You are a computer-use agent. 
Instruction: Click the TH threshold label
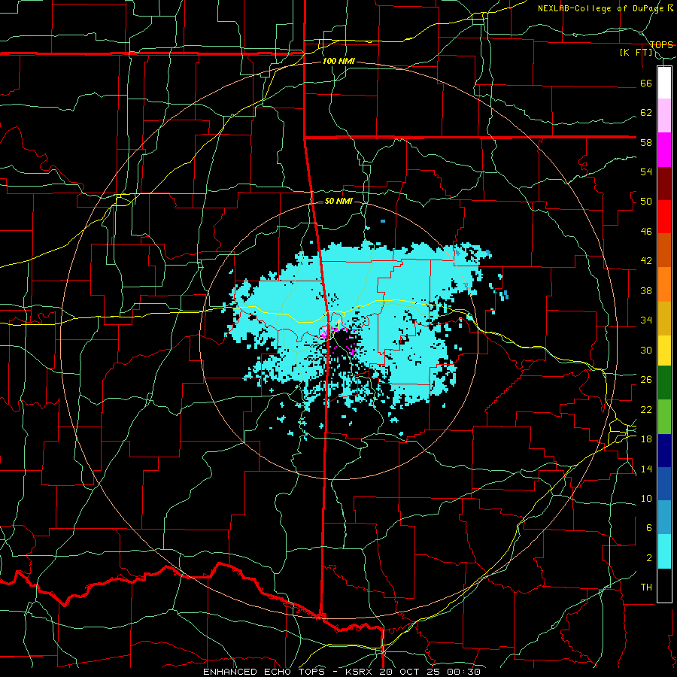tap(646, 587)
